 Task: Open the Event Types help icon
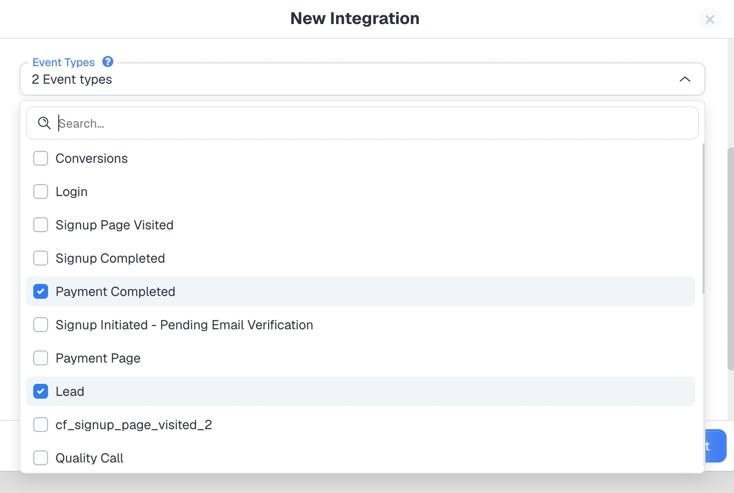(x=108, y=62)
